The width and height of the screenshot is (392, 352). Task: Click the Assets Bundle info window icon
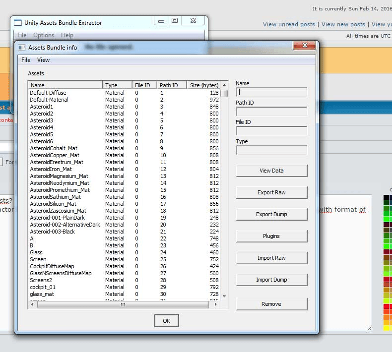(x=22, y=48)
